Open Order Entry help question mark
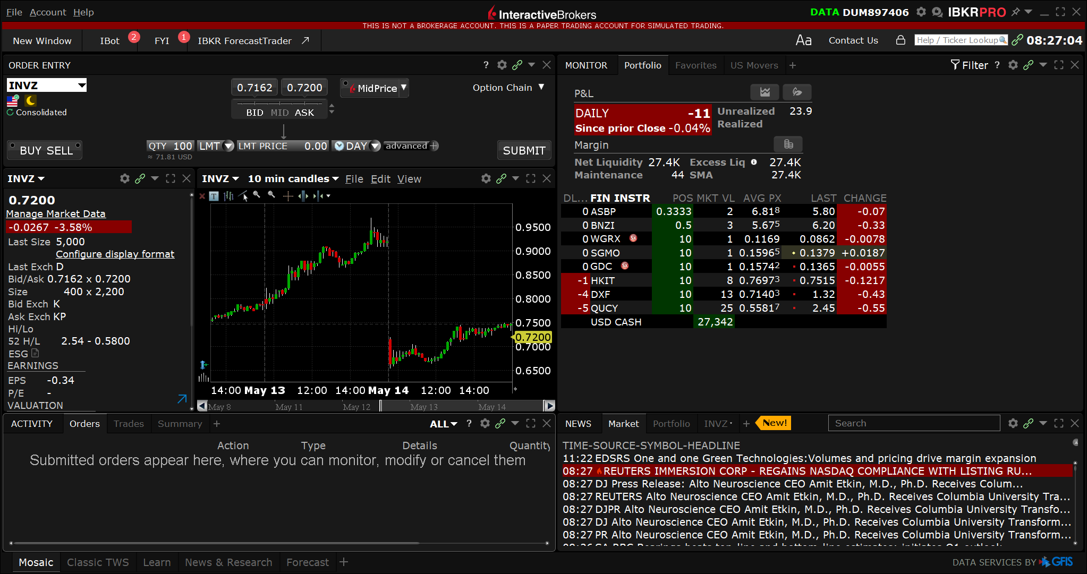This screenshot has height=574, width=1087. [x=486, y=65]
